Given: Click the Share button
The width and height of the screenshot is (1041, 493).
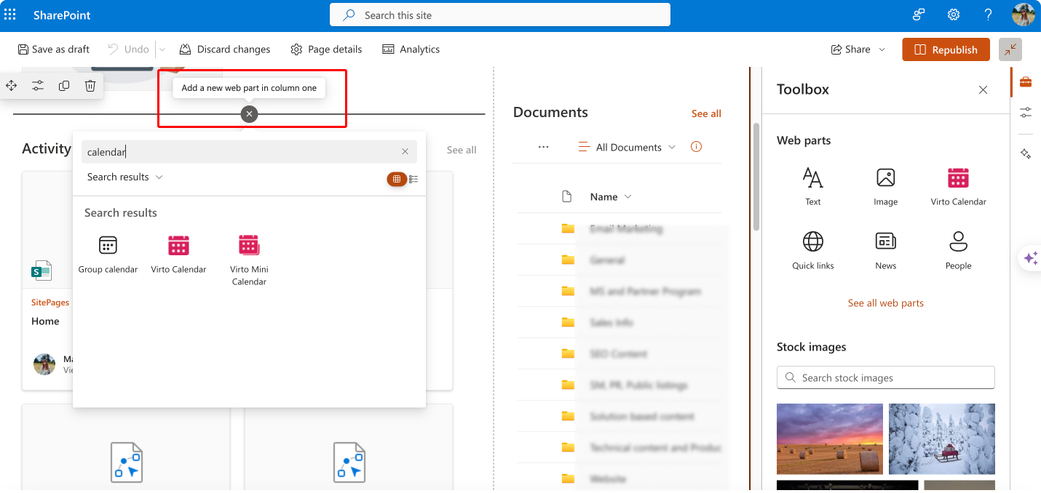Looking at the screenshot, I should click(x=851, y=49).
